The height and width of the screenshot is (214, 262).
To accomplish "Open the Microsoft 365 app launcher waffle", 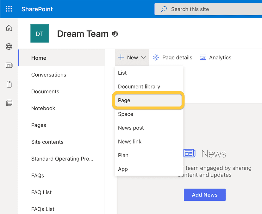I will click(9, 9).
